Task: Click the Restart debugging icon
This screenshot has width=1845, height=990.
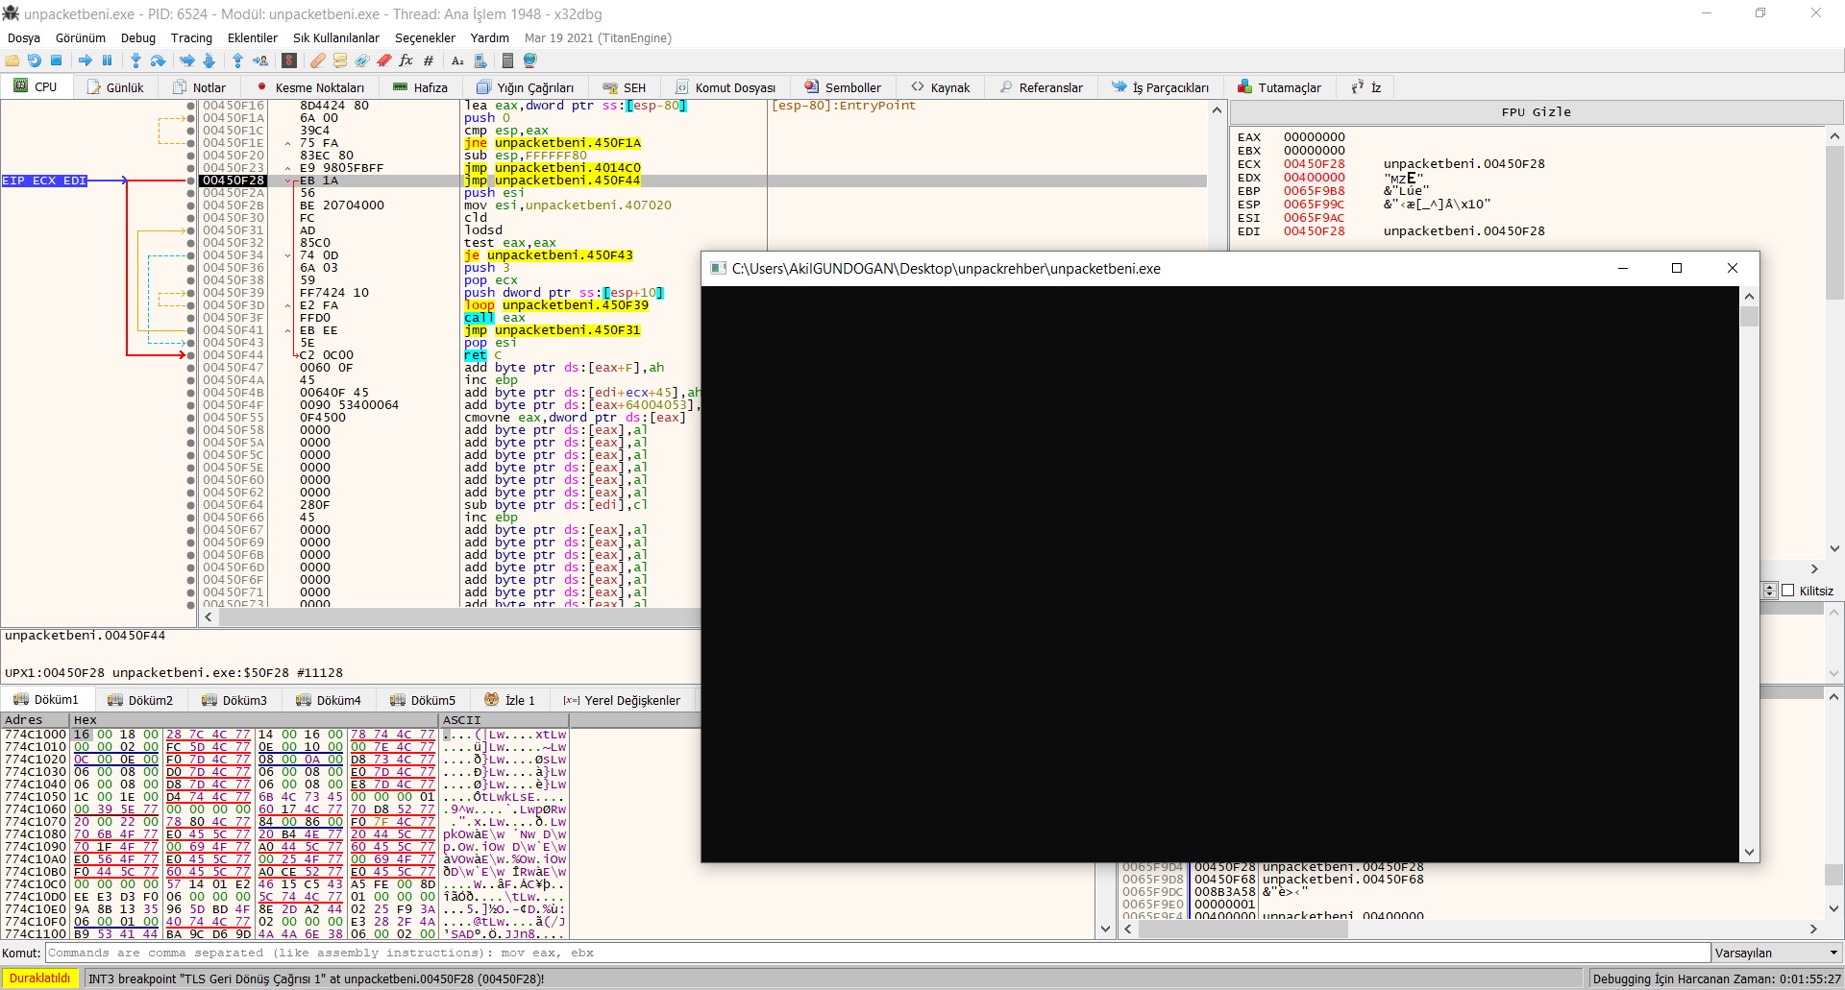Action: tap(35, 60)
